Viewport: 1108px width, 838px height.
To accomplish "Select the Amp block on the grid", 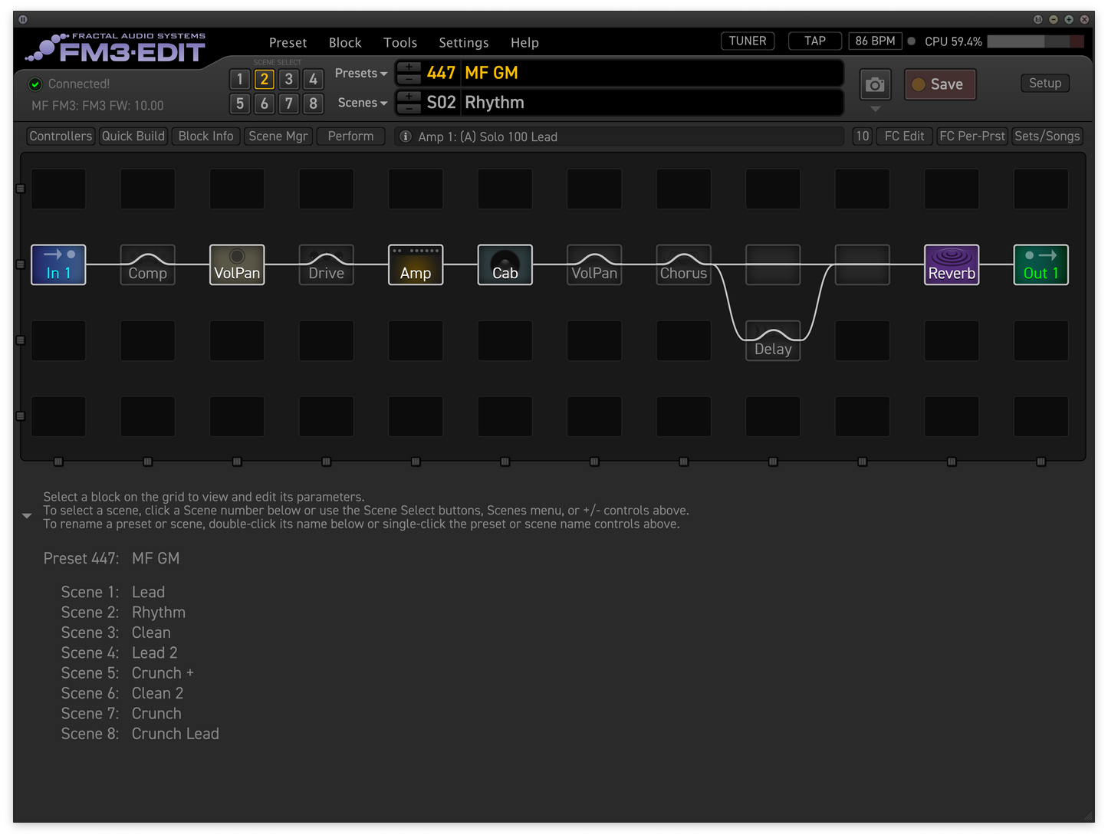I will click(x=416, y=265).
